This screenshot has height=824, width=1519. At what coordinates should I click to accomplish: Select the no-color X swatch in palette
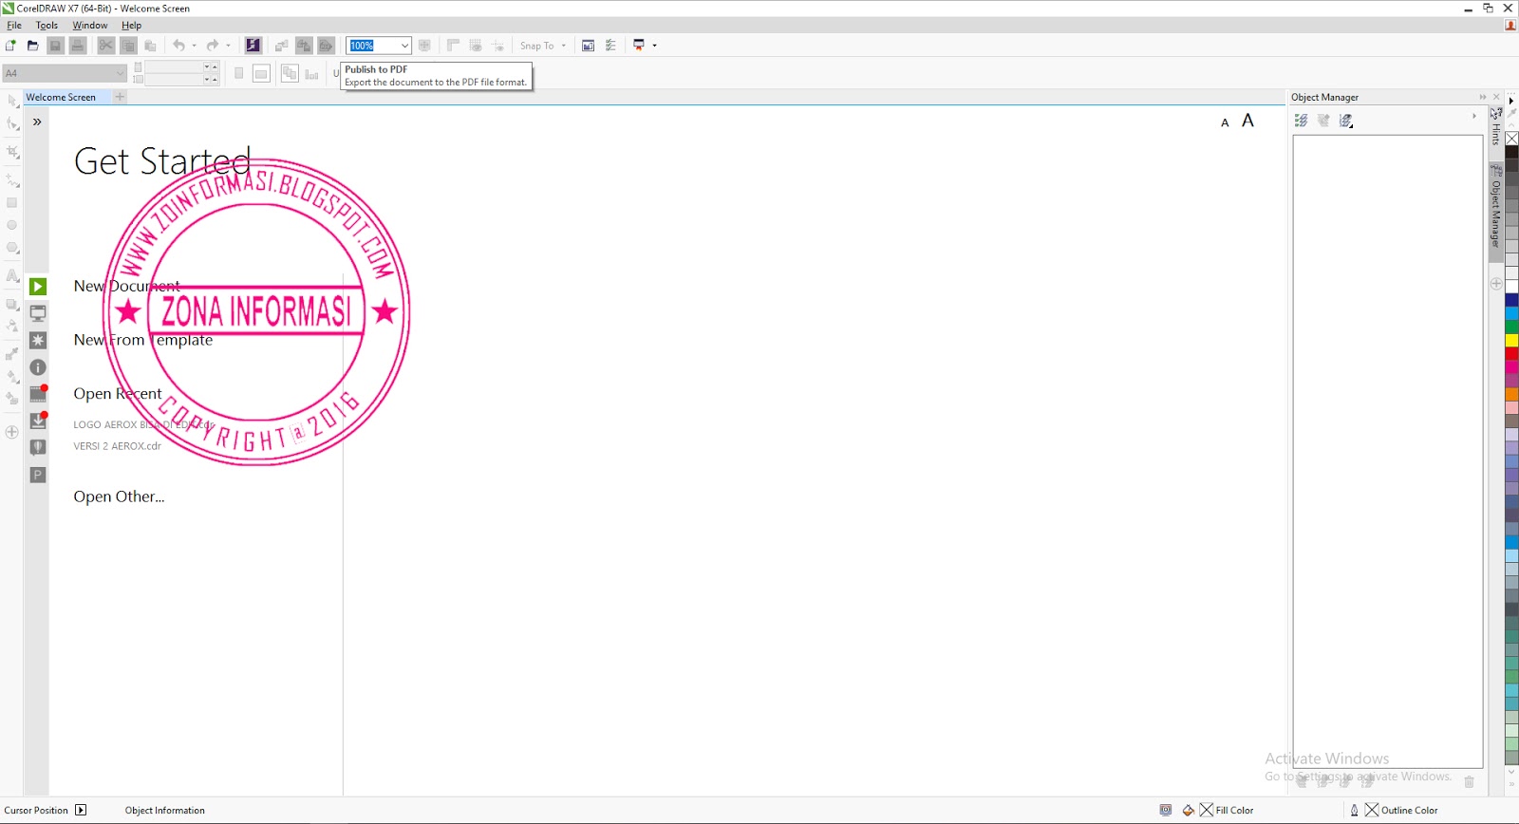(1511, 139)
